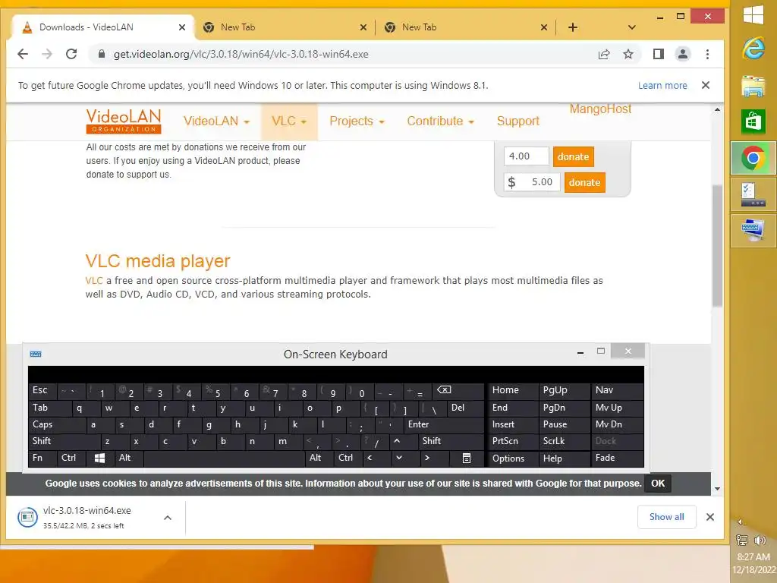Click the 4.00 donate button
The image size is (777, 583).
coord(573,156)
